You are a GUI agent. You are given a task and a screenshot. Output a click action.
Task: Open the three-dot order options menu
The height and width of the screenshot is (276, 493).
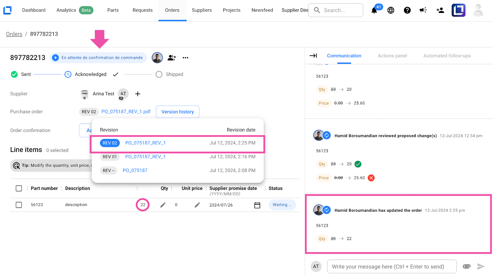click(x=185, y=58)
